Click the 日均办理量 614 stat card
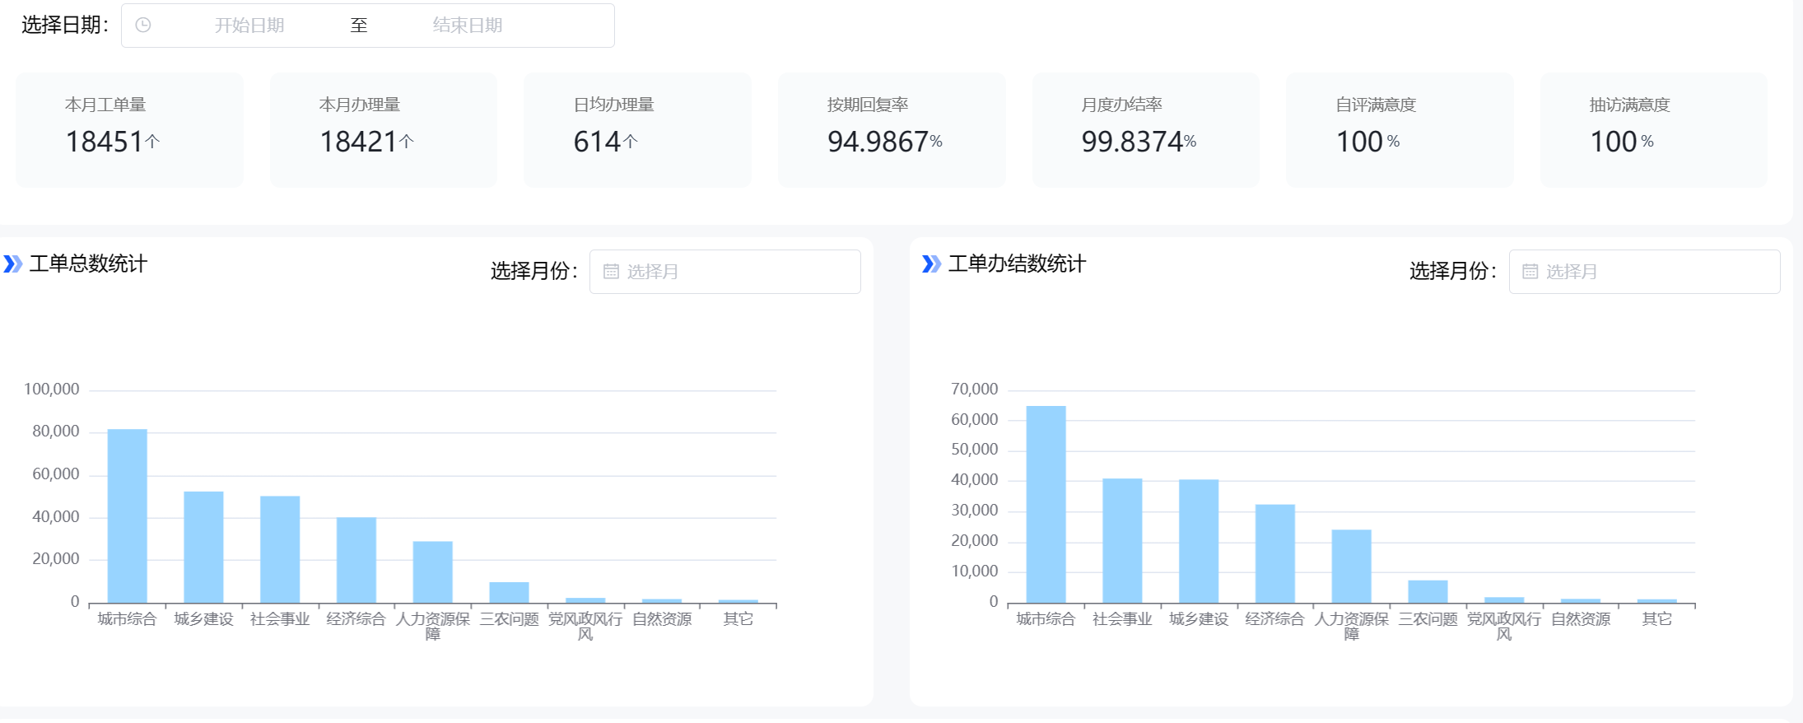This screenshot has width=1803, height=723. (637, 129)
